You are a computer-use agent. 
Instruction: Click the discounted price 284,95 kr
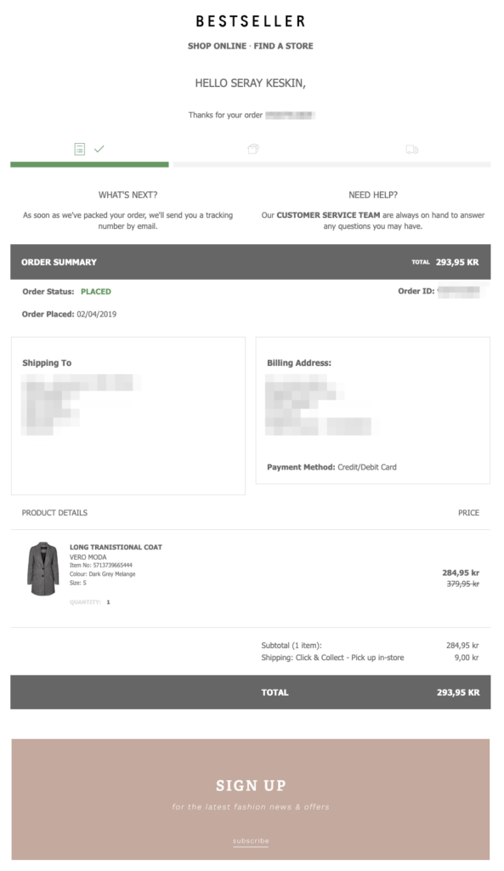pos(460,572)
